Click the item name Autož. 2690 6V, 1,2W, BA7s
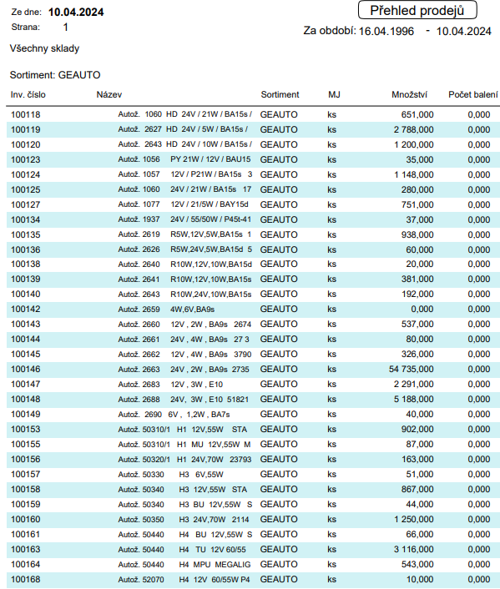Viewport: 500px width, 589px height. pos(174,415)
